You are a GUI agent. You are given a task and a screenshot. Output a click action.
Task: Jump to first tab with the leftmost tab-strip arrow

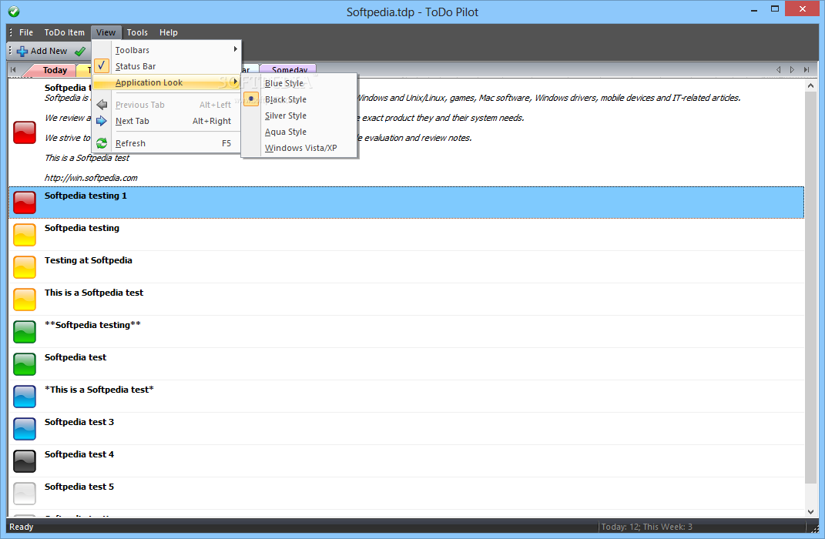pos(13,70)
